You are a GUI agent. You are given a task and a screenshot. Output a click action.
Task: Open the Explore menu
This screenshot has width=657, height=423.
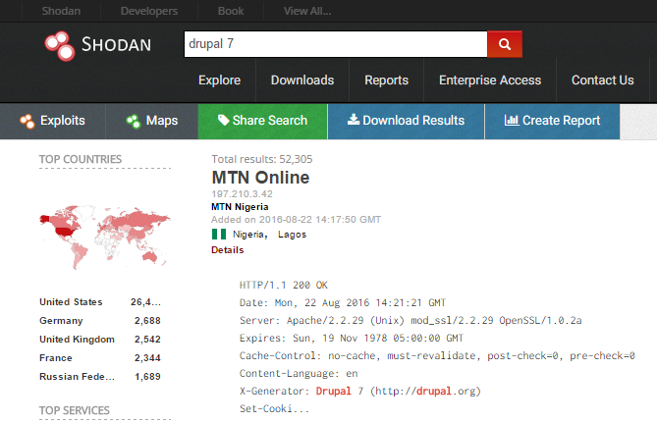(220, 80)
